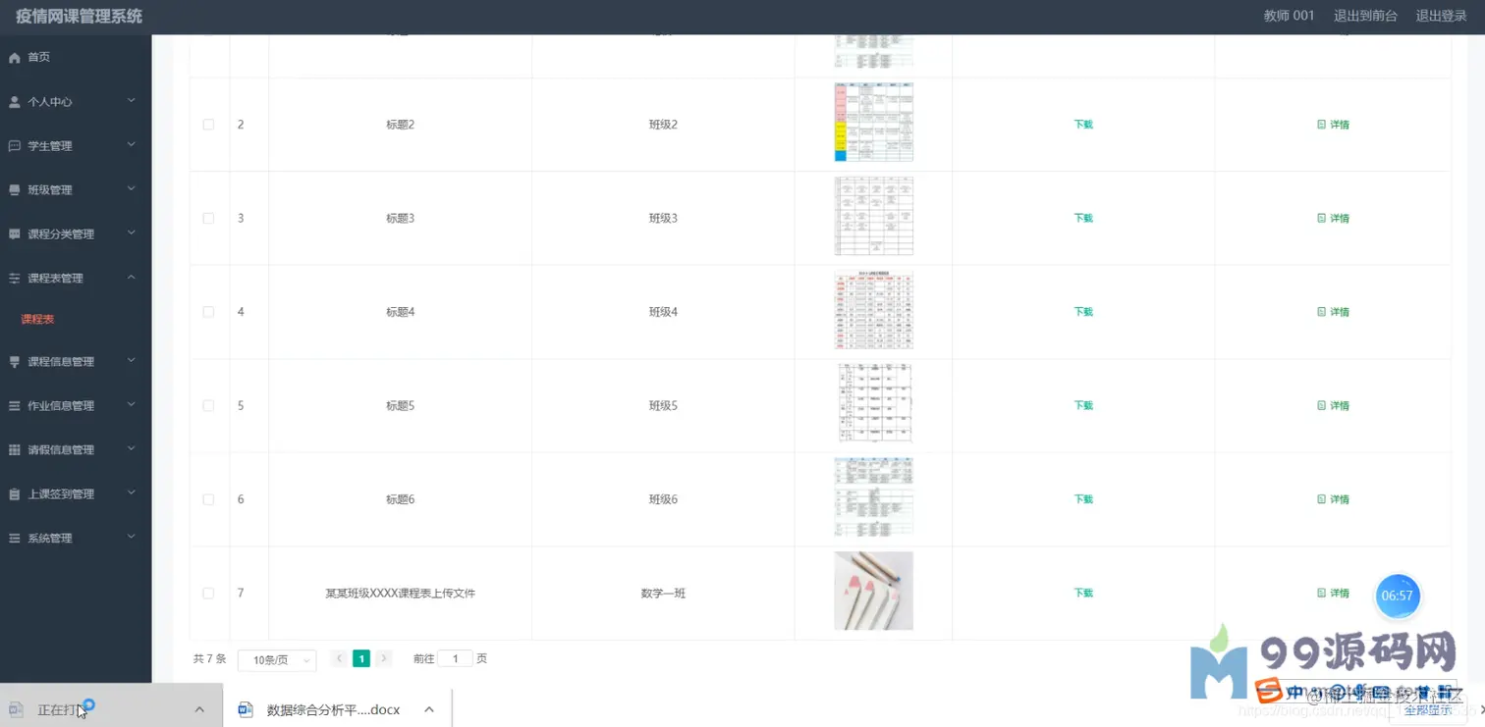Image resolution: width=1485 pixels, height=727 pixels.
Task: Expand the 课程信息管理 sidebar menu
Action: point(132,361)
